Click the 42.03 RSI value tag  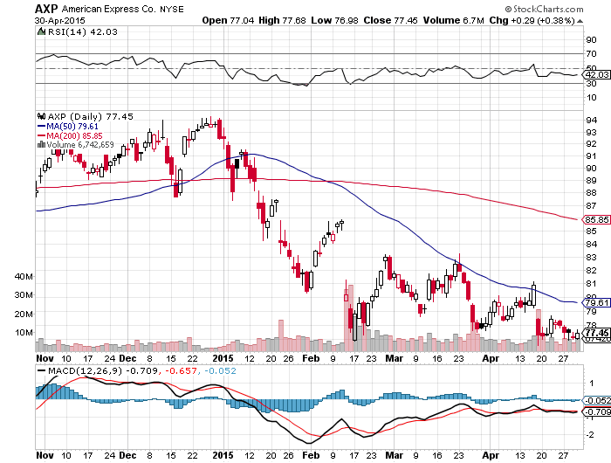596,74
